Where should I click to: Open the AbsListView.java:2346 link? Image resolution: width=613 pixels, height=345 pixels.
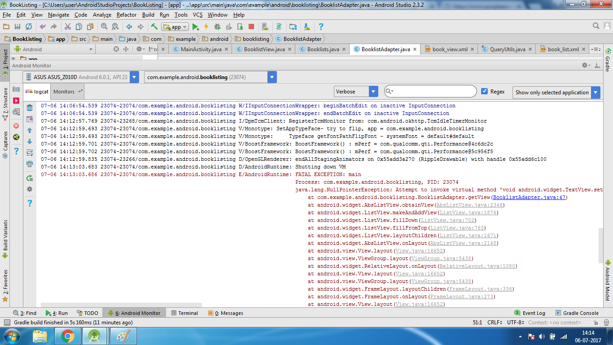point(470,205)
